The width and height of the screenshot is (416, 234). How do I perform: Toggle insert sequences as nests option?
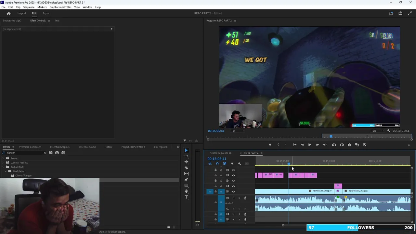click(x=210, y=163)
